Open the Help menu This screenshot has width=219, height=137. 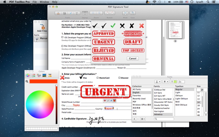[x=54, y=2]
